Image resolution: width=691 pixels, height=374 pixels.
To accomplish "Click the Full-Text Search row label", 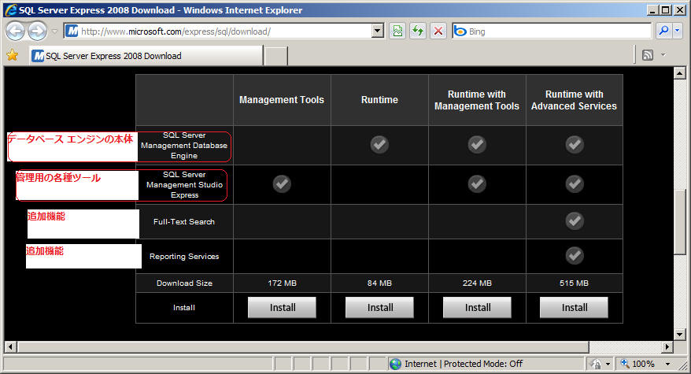I will 184,222.
